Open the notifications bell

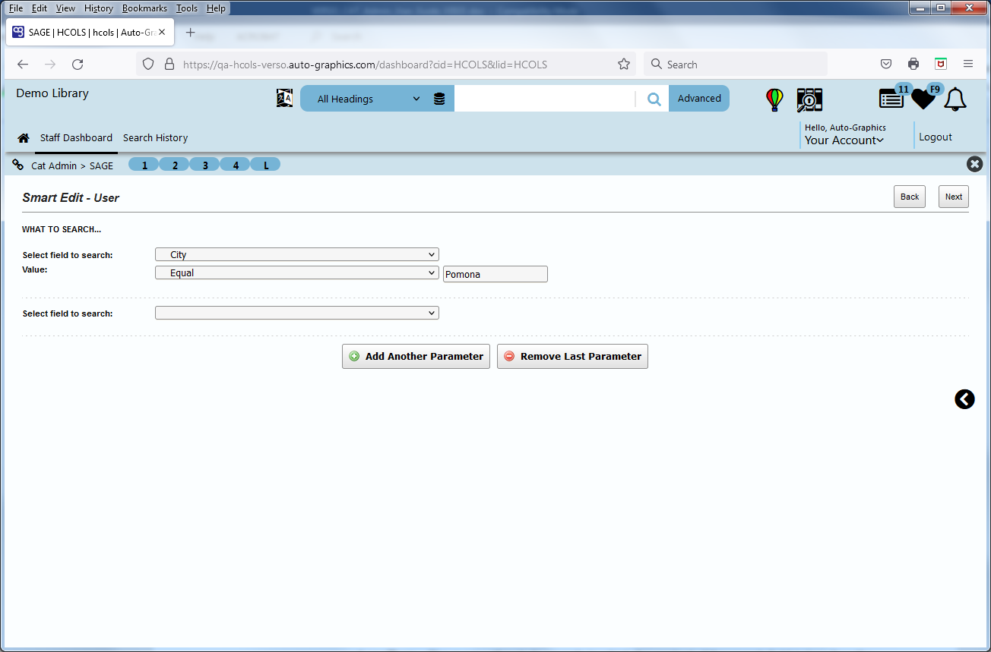[955, 99]
